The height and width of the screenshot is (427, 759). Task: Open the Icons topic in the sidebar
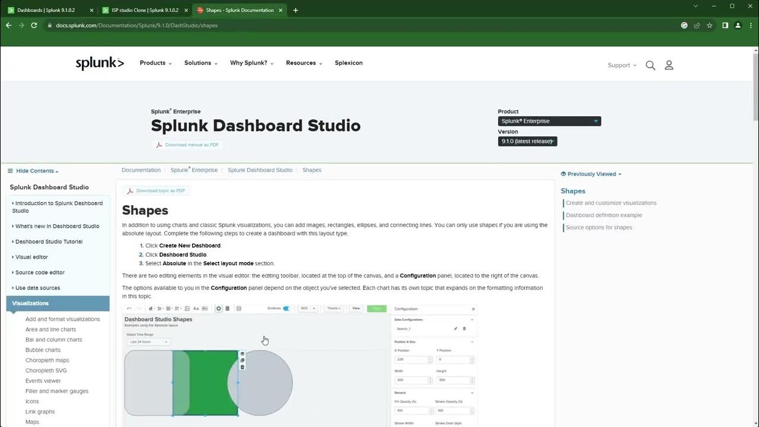point(32,401)
